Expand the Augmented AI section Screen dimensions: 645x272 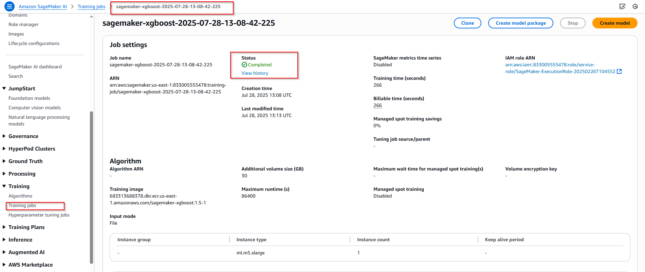[x=4, y=252]
